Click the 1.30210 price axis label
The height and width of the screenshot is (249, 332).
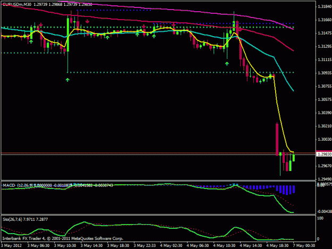325,126
